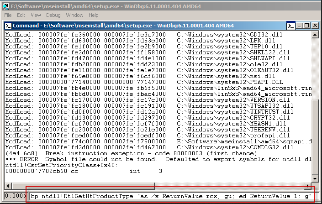This screenshot has width=322, height=204.
Task: Click the ModLoad line at address fb8d0000
Action: tap(158, 94)
